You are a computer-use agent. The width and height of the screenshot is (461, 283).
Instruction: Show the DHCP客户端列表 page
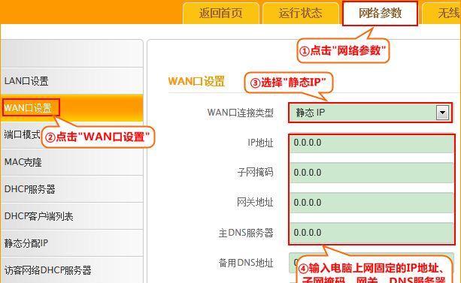tap(71, 216)
